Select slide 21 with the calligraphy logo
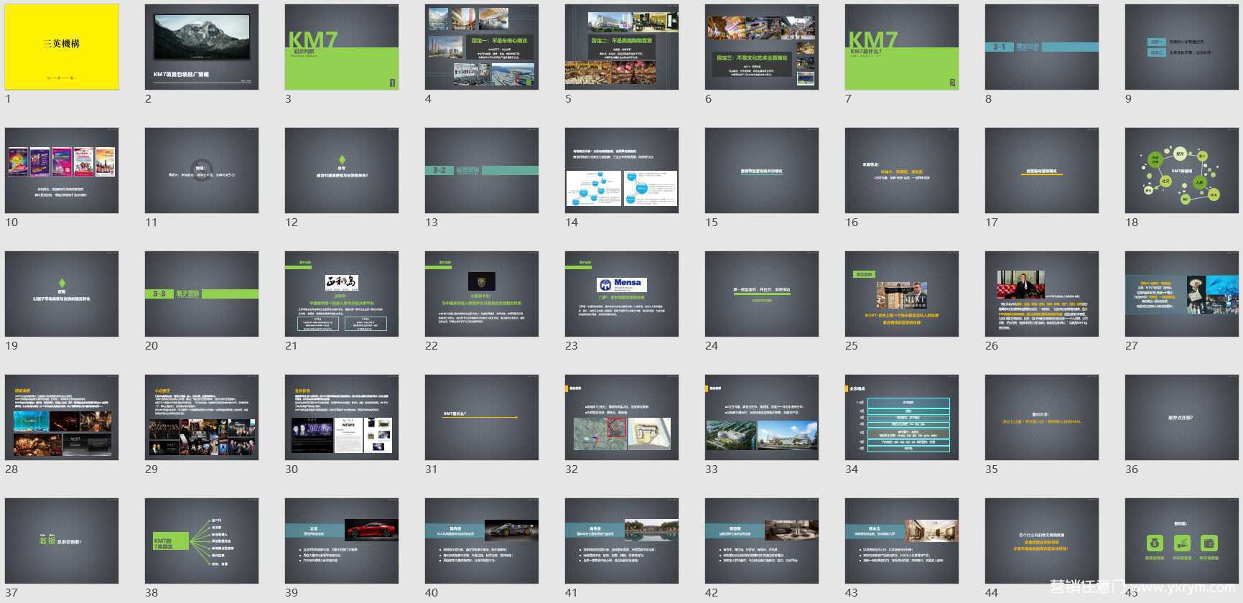Image resolution: width=1243 pixels, height=603 pixels. pos(342,294)
